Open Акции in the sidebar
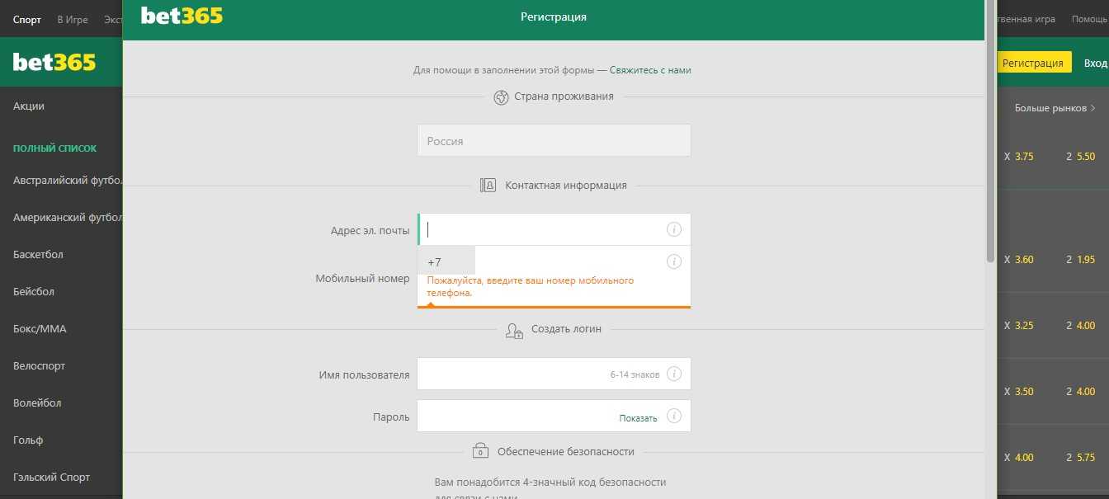The height and width of the screenshot is (499, 1109). [x=29, y=106]
